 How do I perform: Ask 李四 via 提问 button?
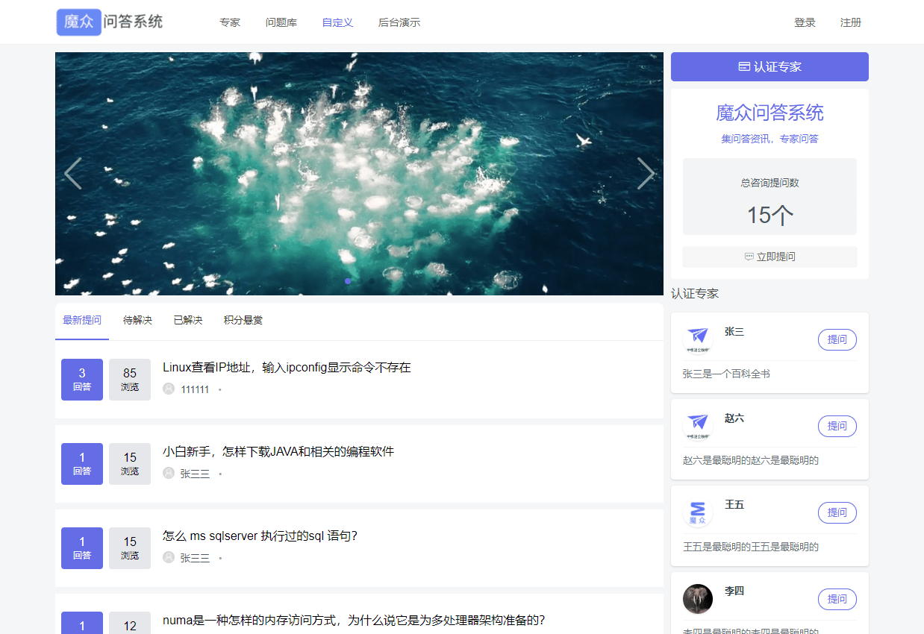tap(837, 599)
